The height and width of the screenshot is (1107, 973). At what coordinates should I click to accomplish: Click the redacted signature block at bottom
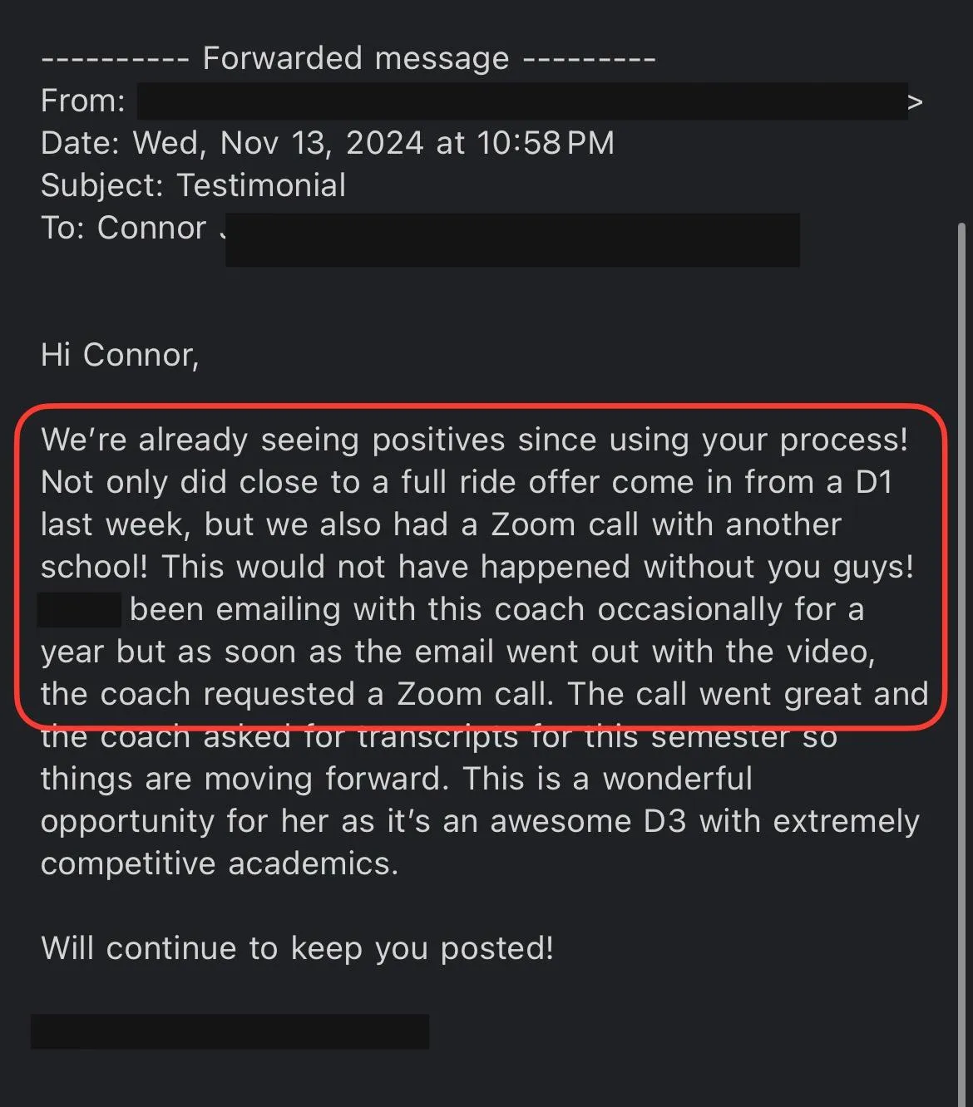[230, 1031]
